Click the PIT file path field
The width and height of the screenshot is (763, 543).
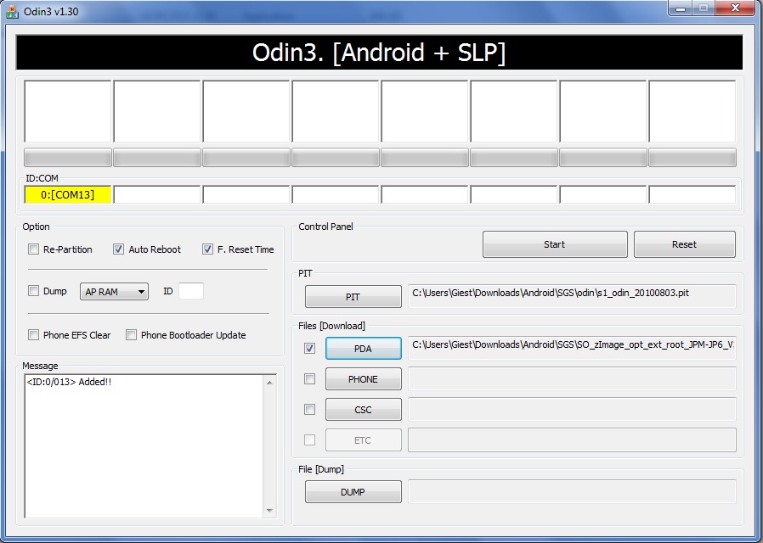573,296
